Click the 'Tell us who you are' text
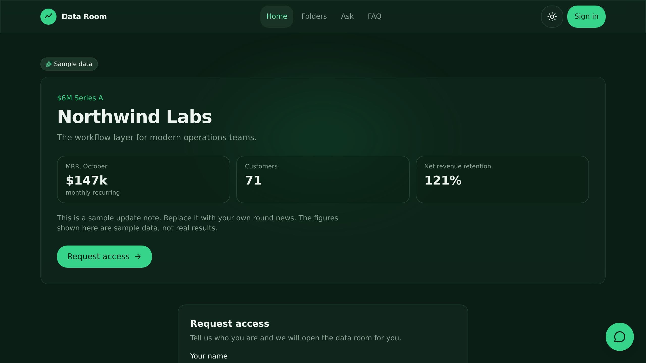Screen dimensions: 646x363 295,338
